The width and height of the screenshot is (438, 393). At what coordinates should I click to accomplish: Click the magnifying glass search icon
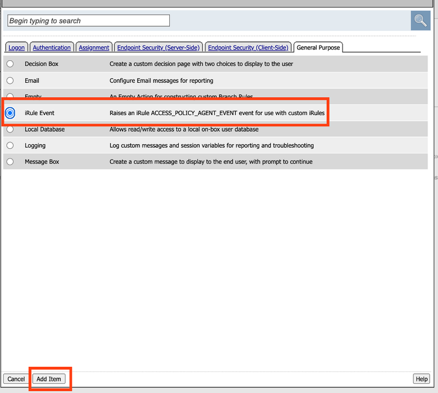[420, 20]
